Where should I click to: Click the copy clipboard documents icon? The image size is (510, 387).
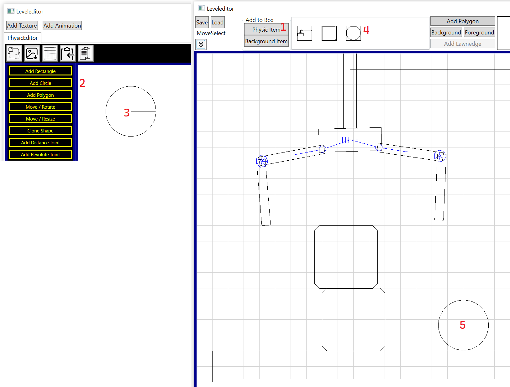click(86, 53)
